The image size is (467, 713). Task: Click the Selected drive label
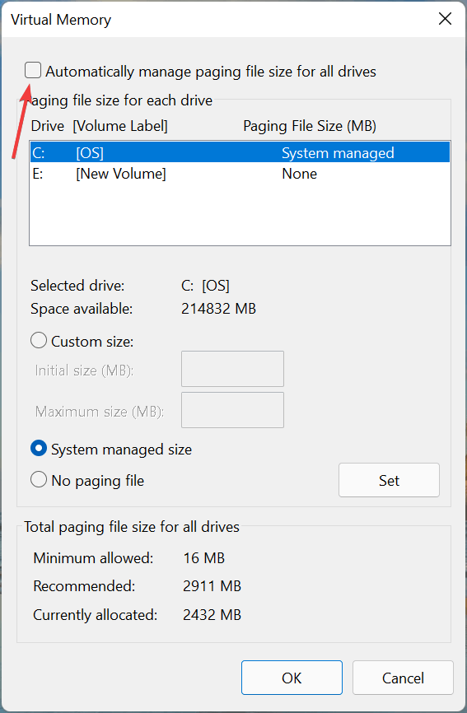point(77,286)
